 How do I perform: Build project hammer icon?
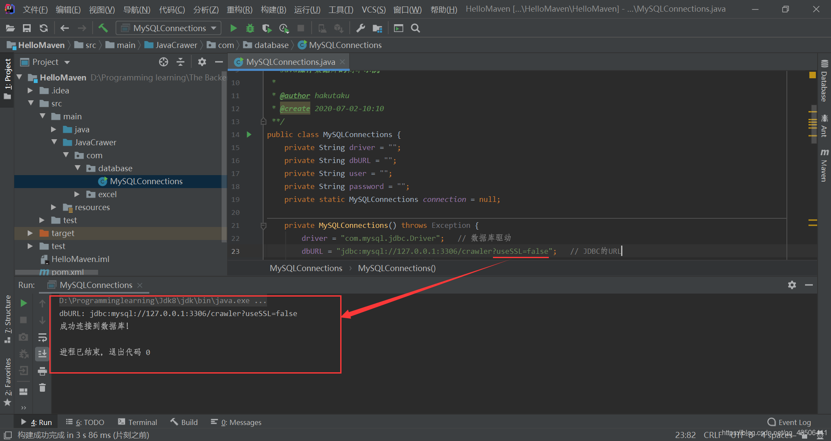coord(103,28)
